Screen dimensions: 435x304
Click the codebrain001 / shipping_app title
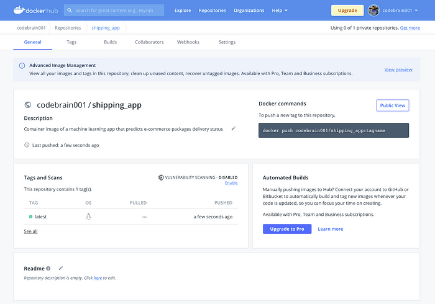89,105
